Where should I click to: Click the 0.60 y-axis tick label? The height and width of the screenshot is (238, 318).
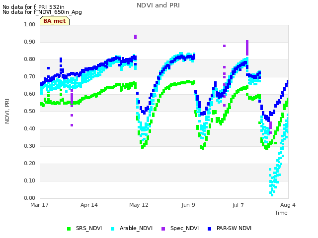click(30, 94)
